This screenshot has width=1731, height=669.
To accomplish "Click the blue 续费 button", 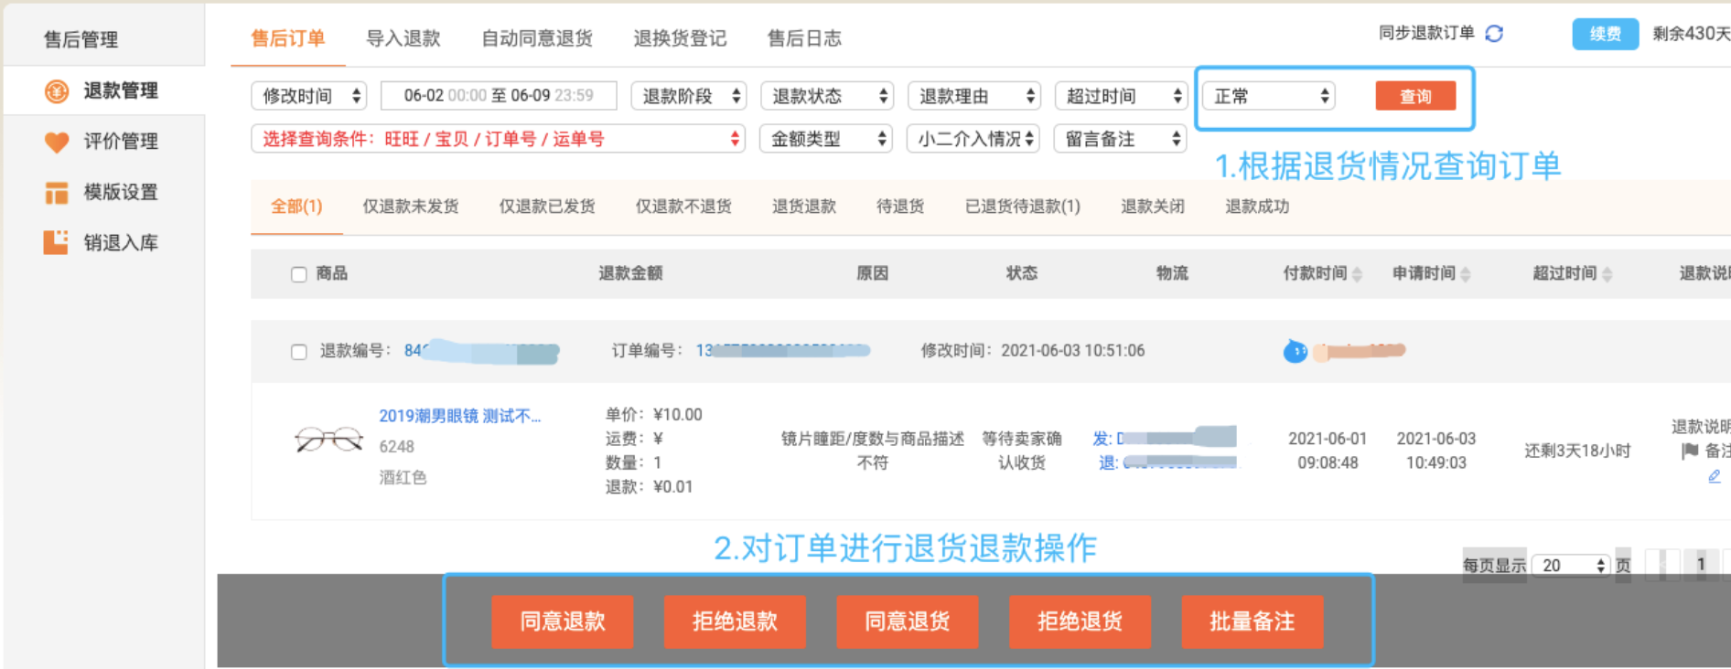I will tap(1606, 34).
